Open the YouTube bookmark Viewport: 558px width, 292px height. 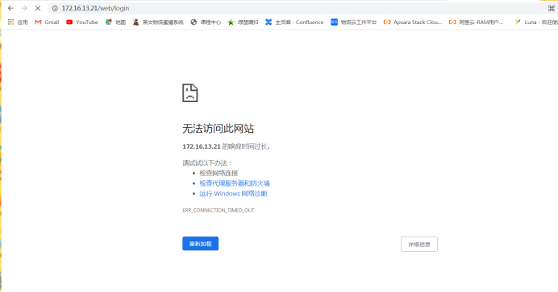[82, 22]
